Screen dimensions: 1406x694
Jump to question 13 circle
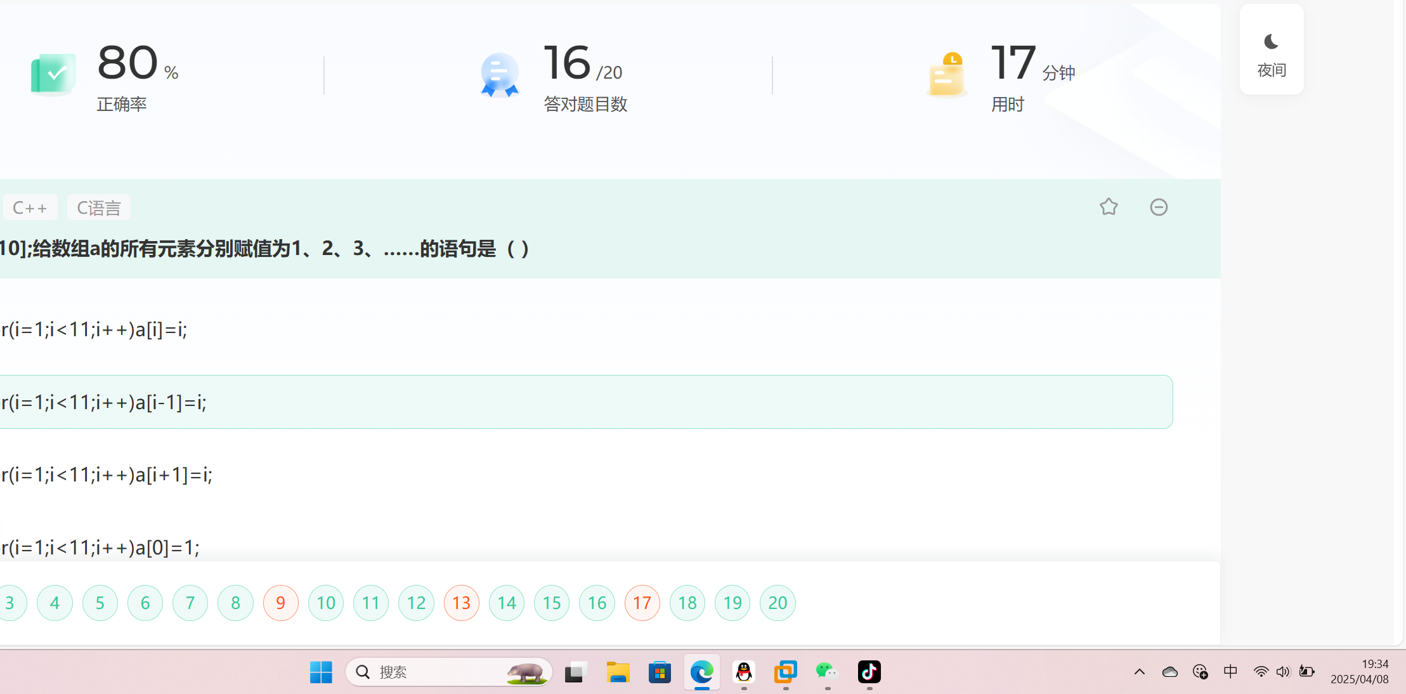point(461,603)
